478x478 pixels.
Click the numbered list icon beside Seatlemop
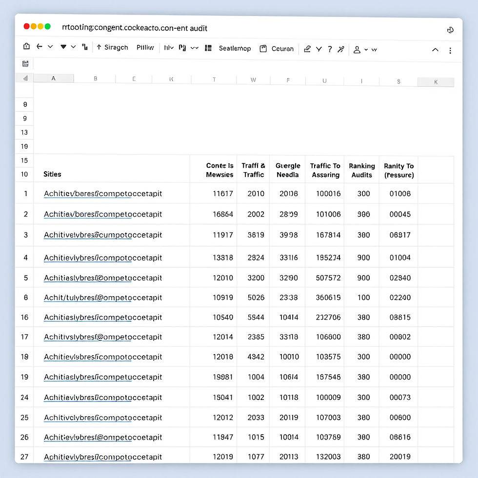pos(208,48)
